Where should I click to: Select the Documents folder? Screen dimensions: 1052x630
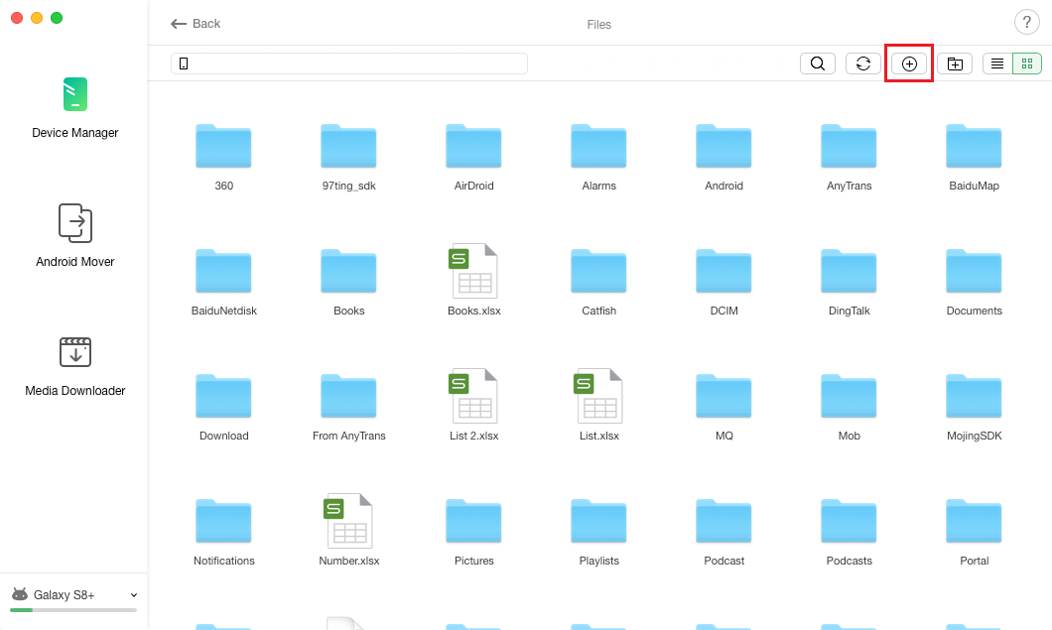pos(974,271)
